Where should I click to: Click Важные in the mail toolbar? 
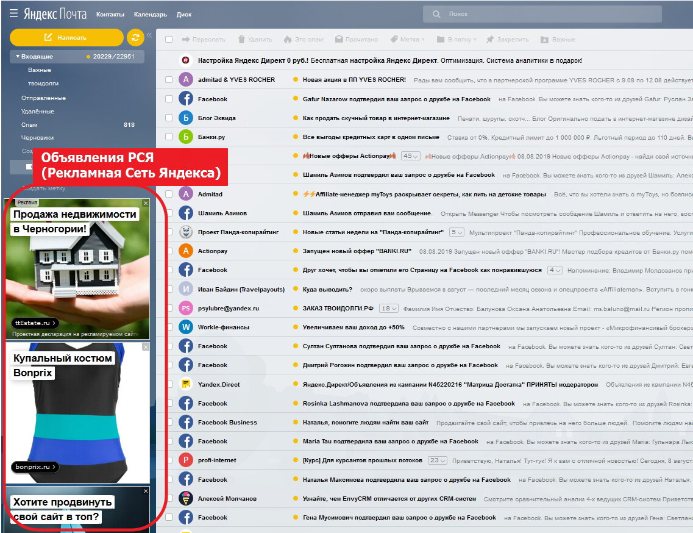point(558,40)
